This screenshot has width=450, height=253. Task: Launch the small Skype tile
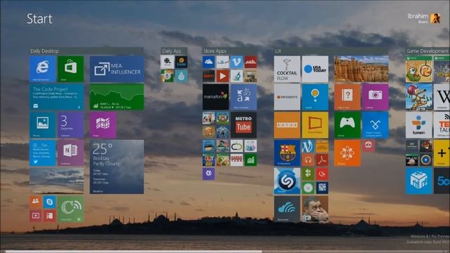pos(49,202)
